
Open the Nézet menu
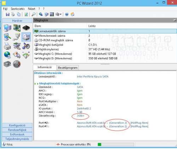pyautogui.click(x=32, y=9)
